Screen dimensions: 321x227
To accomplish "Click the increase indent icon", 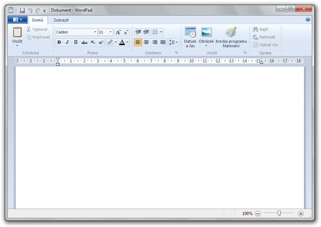I will (146, 32).
